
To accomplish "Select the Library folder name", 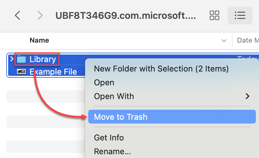I will 43,59.
